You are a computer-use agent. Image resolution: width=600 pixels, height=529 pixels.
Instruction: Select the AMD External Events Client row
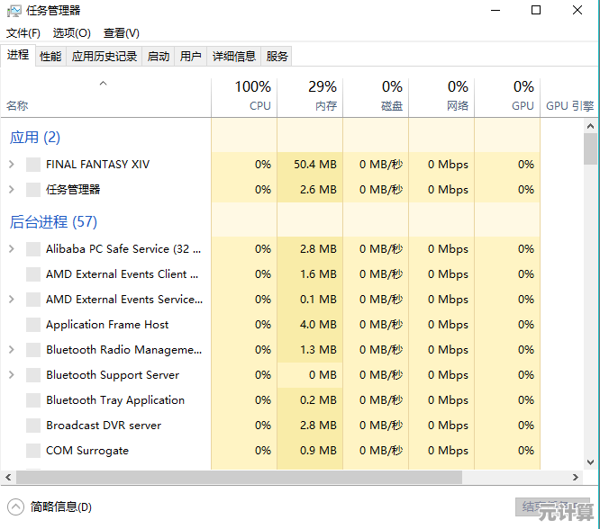[x=122, y=274]
